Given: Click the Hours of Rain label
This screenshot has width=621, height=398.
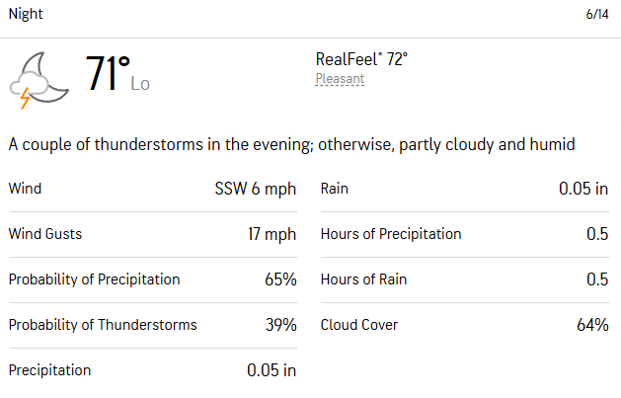Looking at the screenshot, I should [363, 279].
